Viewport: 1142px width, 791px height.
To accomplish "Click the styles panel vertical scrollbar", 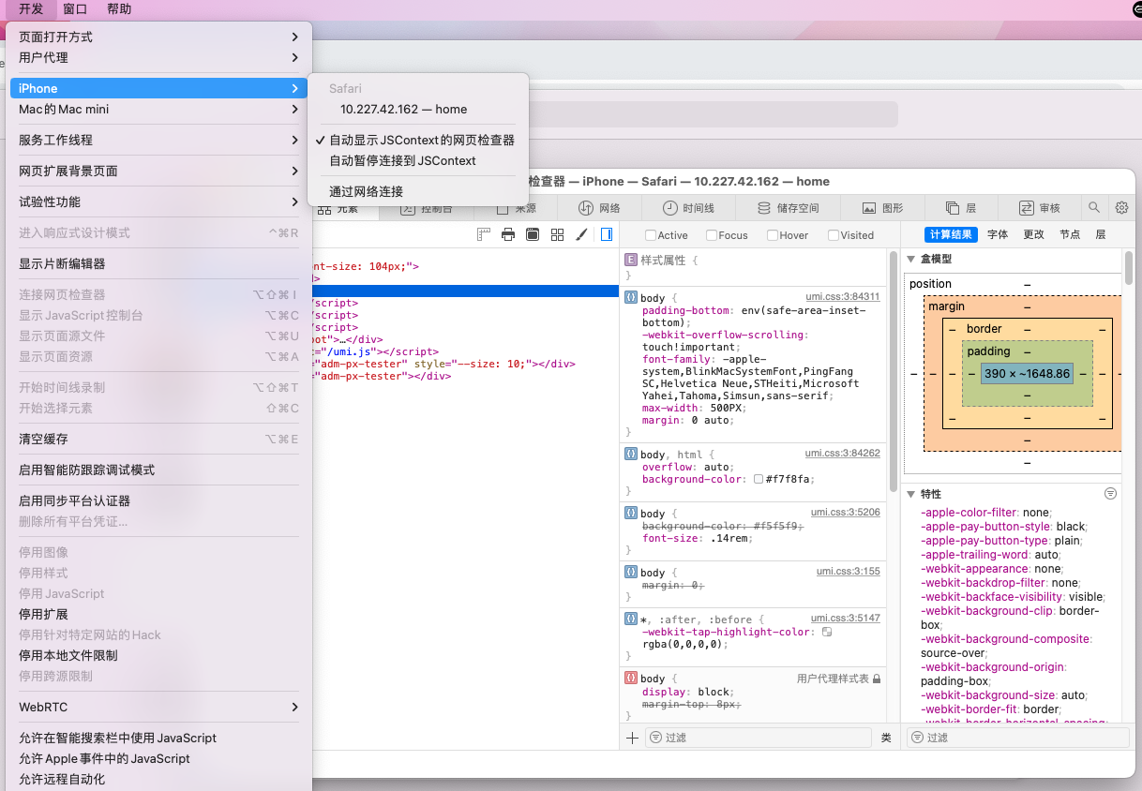I will (x=894, y=370).
